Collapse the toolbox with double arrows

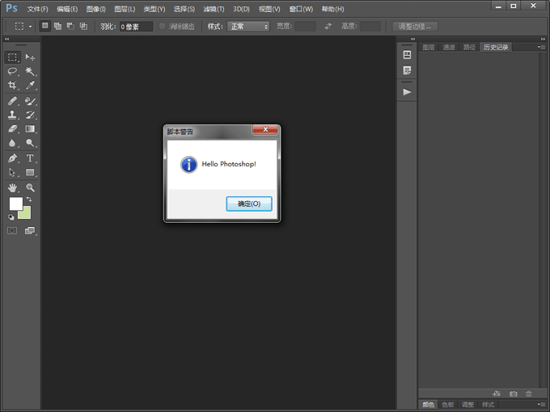6,39
